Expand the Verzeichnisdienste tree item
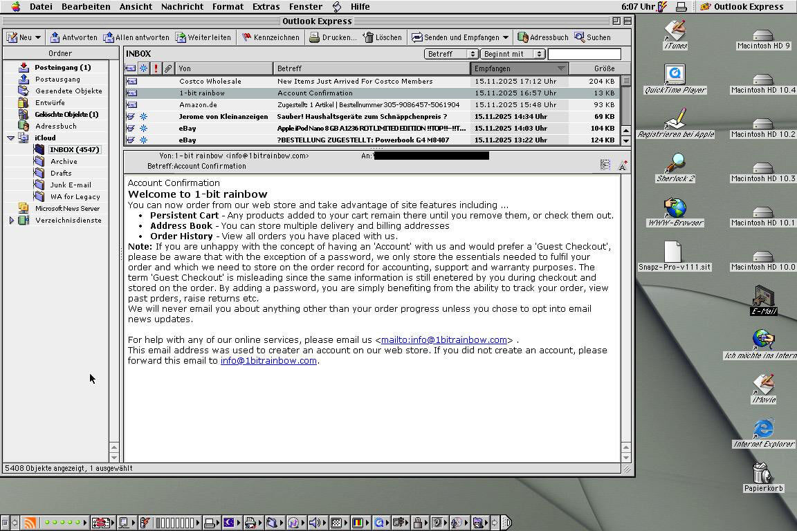The height and width of the screenshot is (531, 797). (x=11, y=221)
